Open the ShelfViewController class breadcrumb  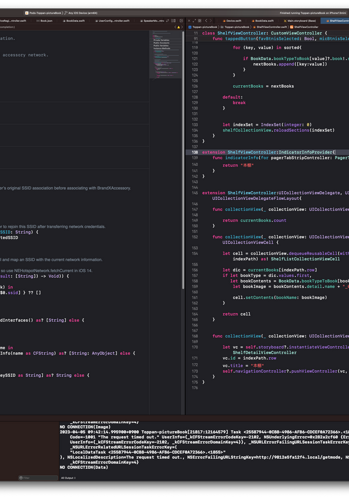point(304,27)
